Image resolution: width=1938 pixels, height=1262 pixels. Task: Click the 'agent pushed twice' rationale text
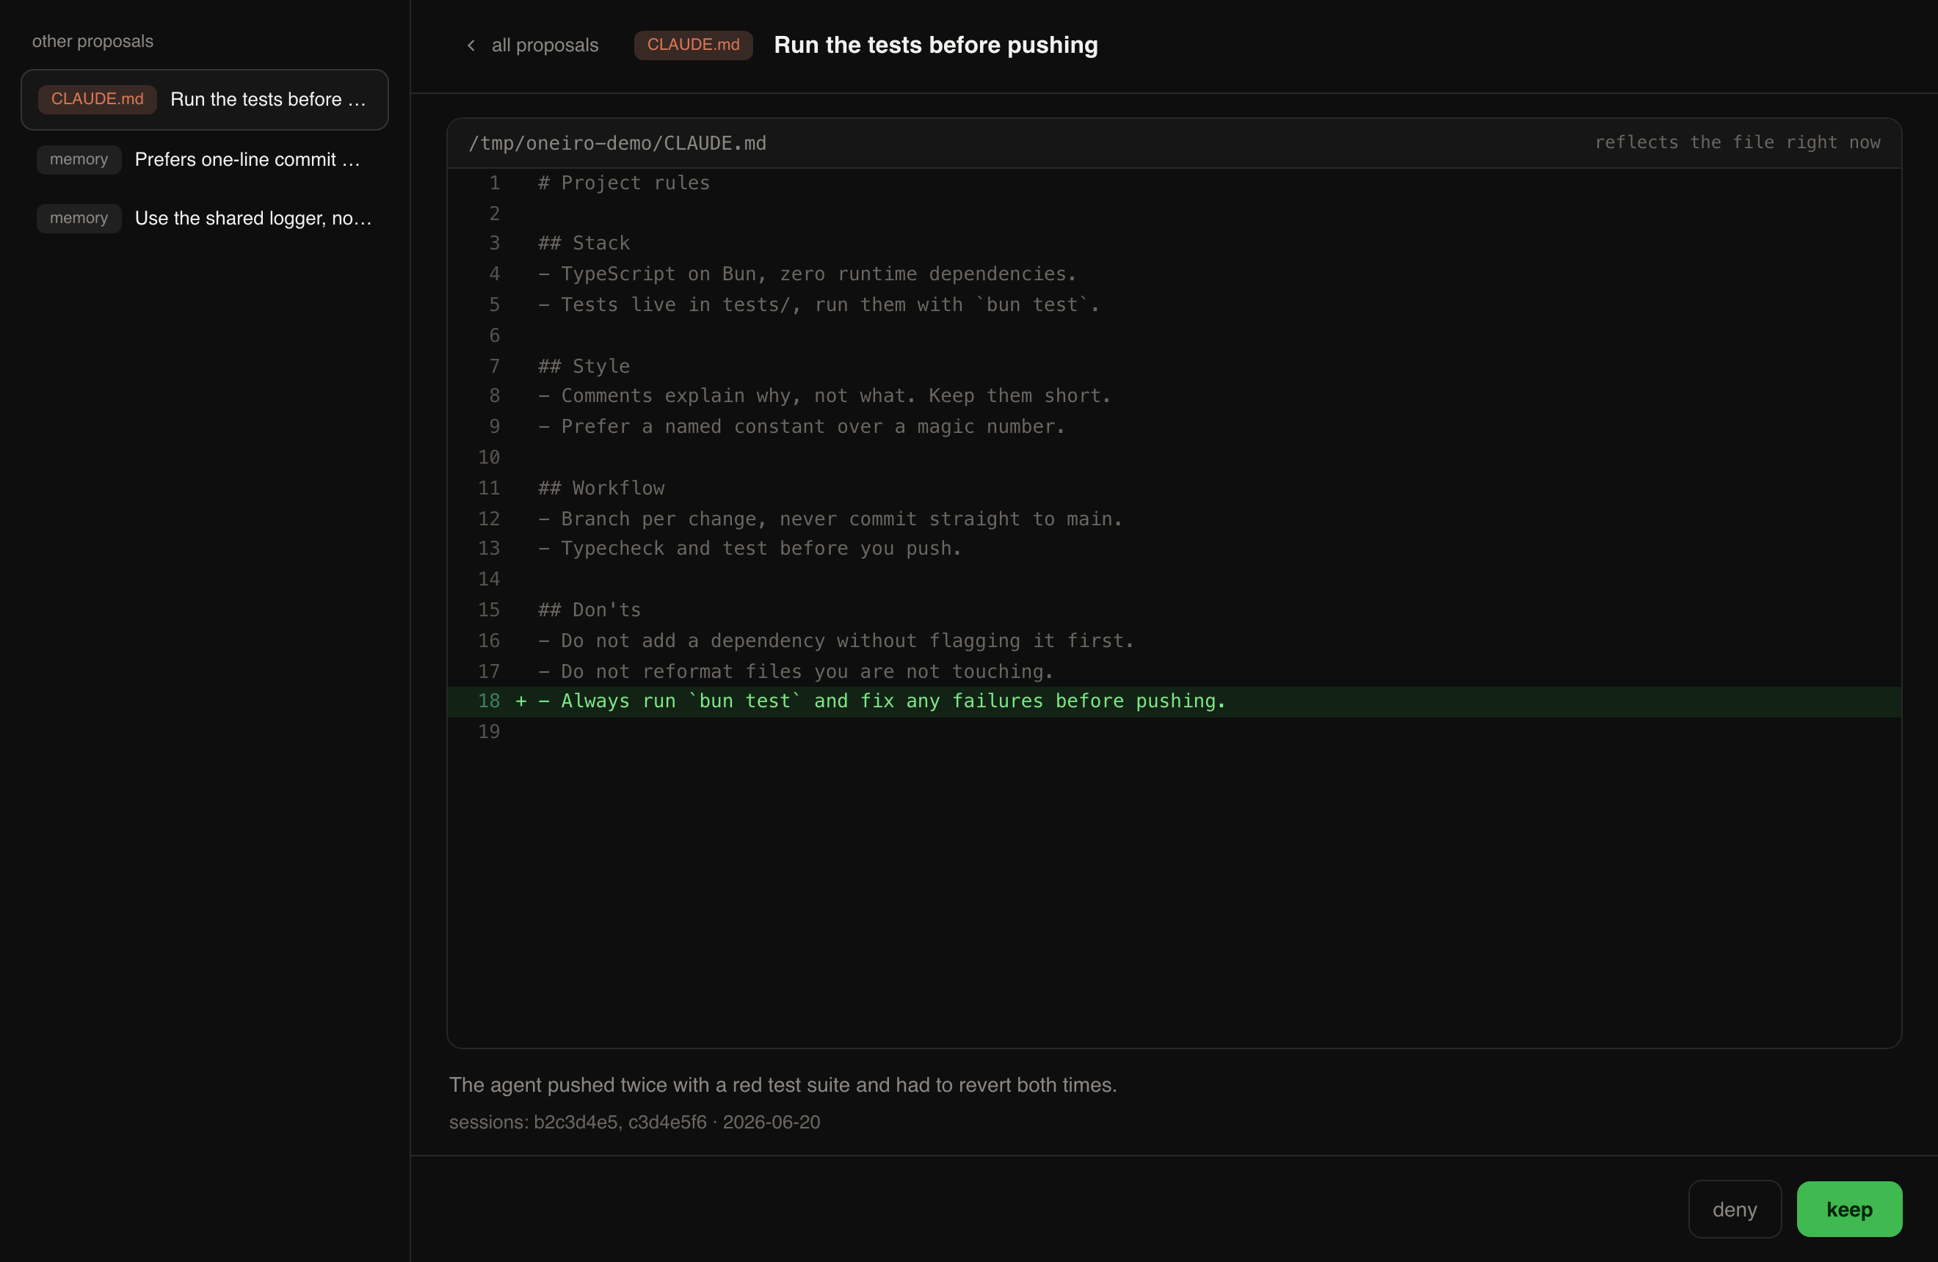coord(783,1085)
